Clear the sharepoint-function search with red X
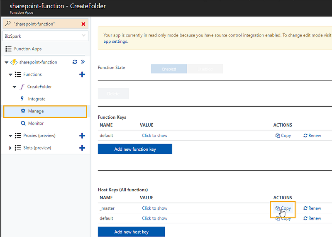The image size is (332, 237). coord(83,24)
